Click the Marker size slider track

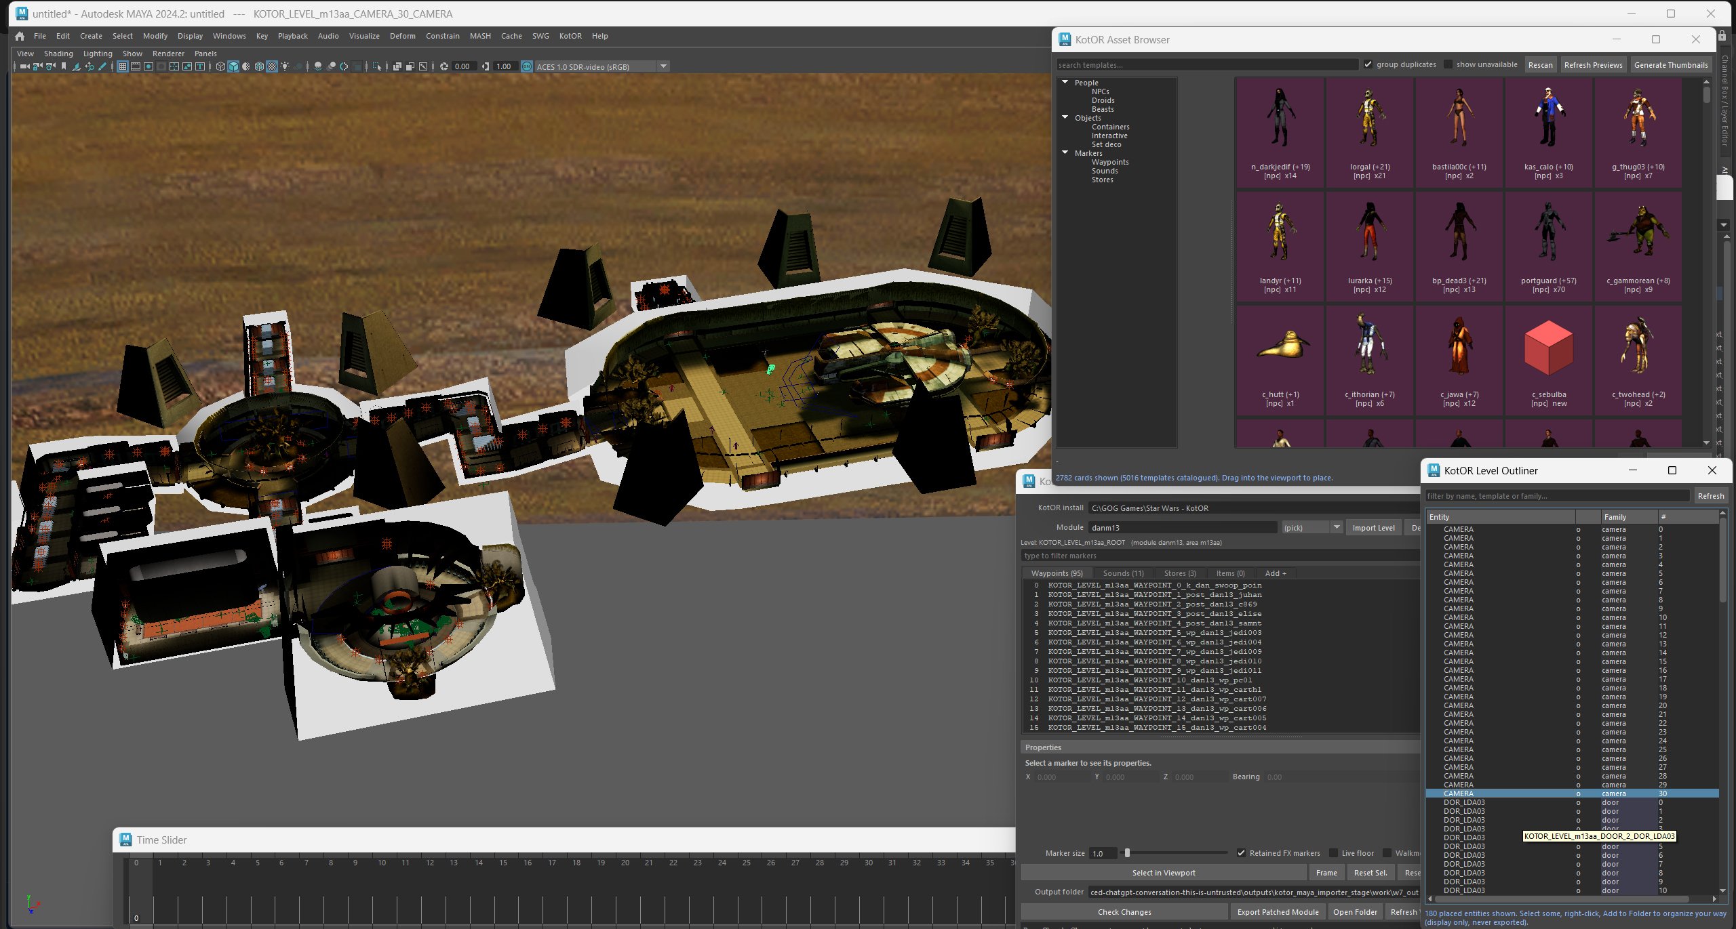[1175, 853]
